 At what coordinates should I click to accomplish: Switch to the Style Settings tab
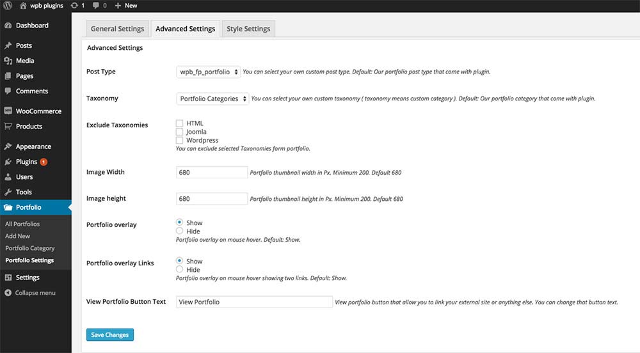[x=248, y=29]
